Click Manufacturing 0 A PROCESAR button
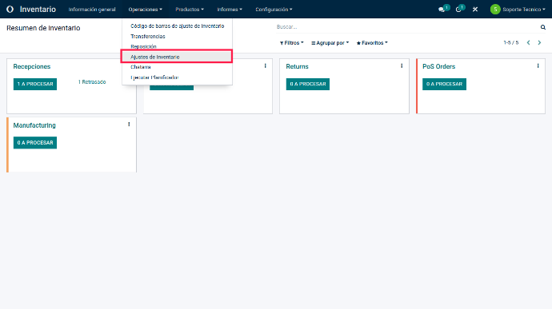This screenshot has height=309, width=552. [x=35, y=143]
